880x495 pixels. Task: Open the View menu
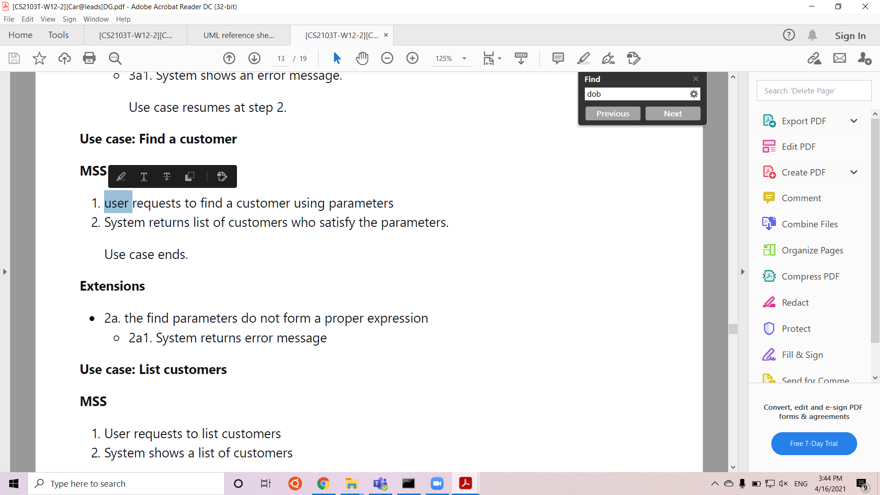click(x=48, y=19)
